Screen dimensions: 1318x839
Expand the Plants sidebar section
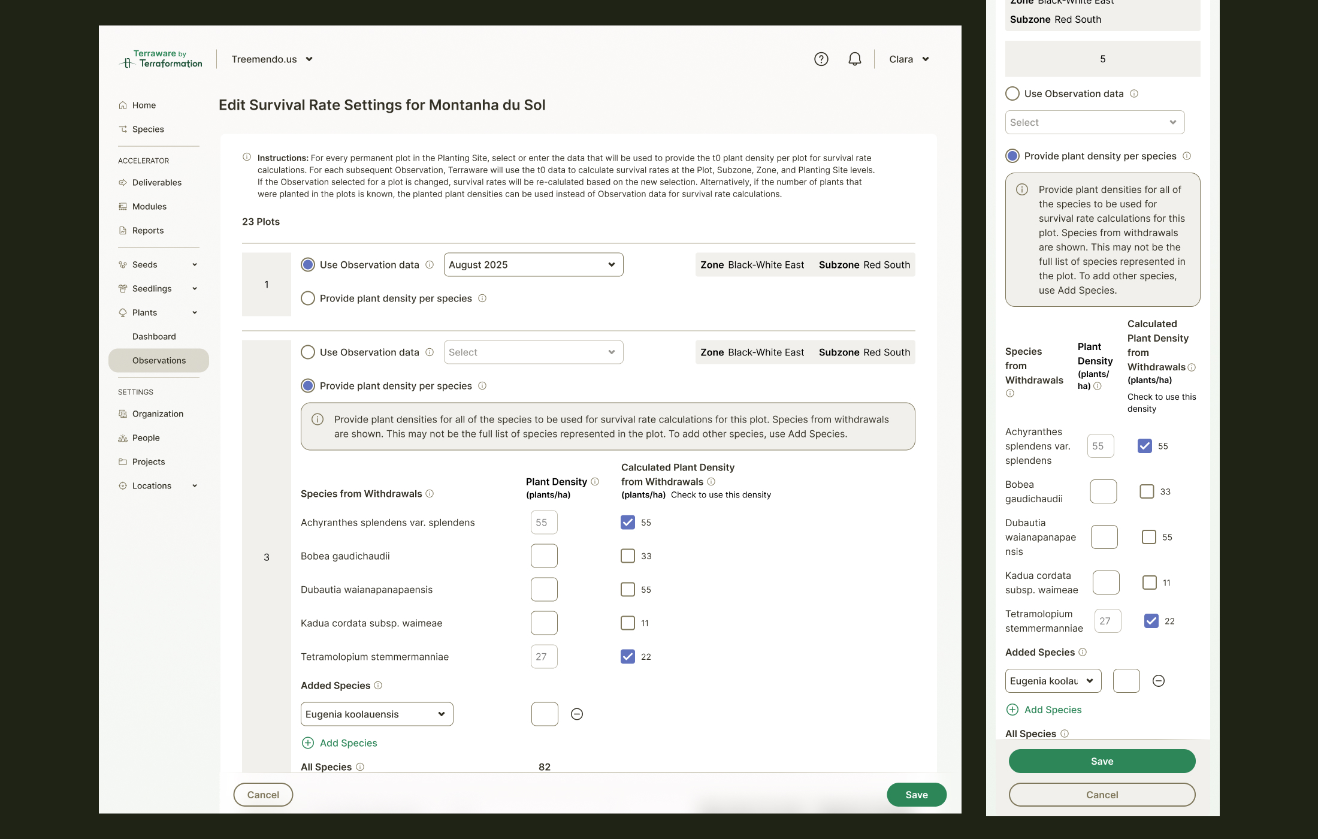coord(195,312)
